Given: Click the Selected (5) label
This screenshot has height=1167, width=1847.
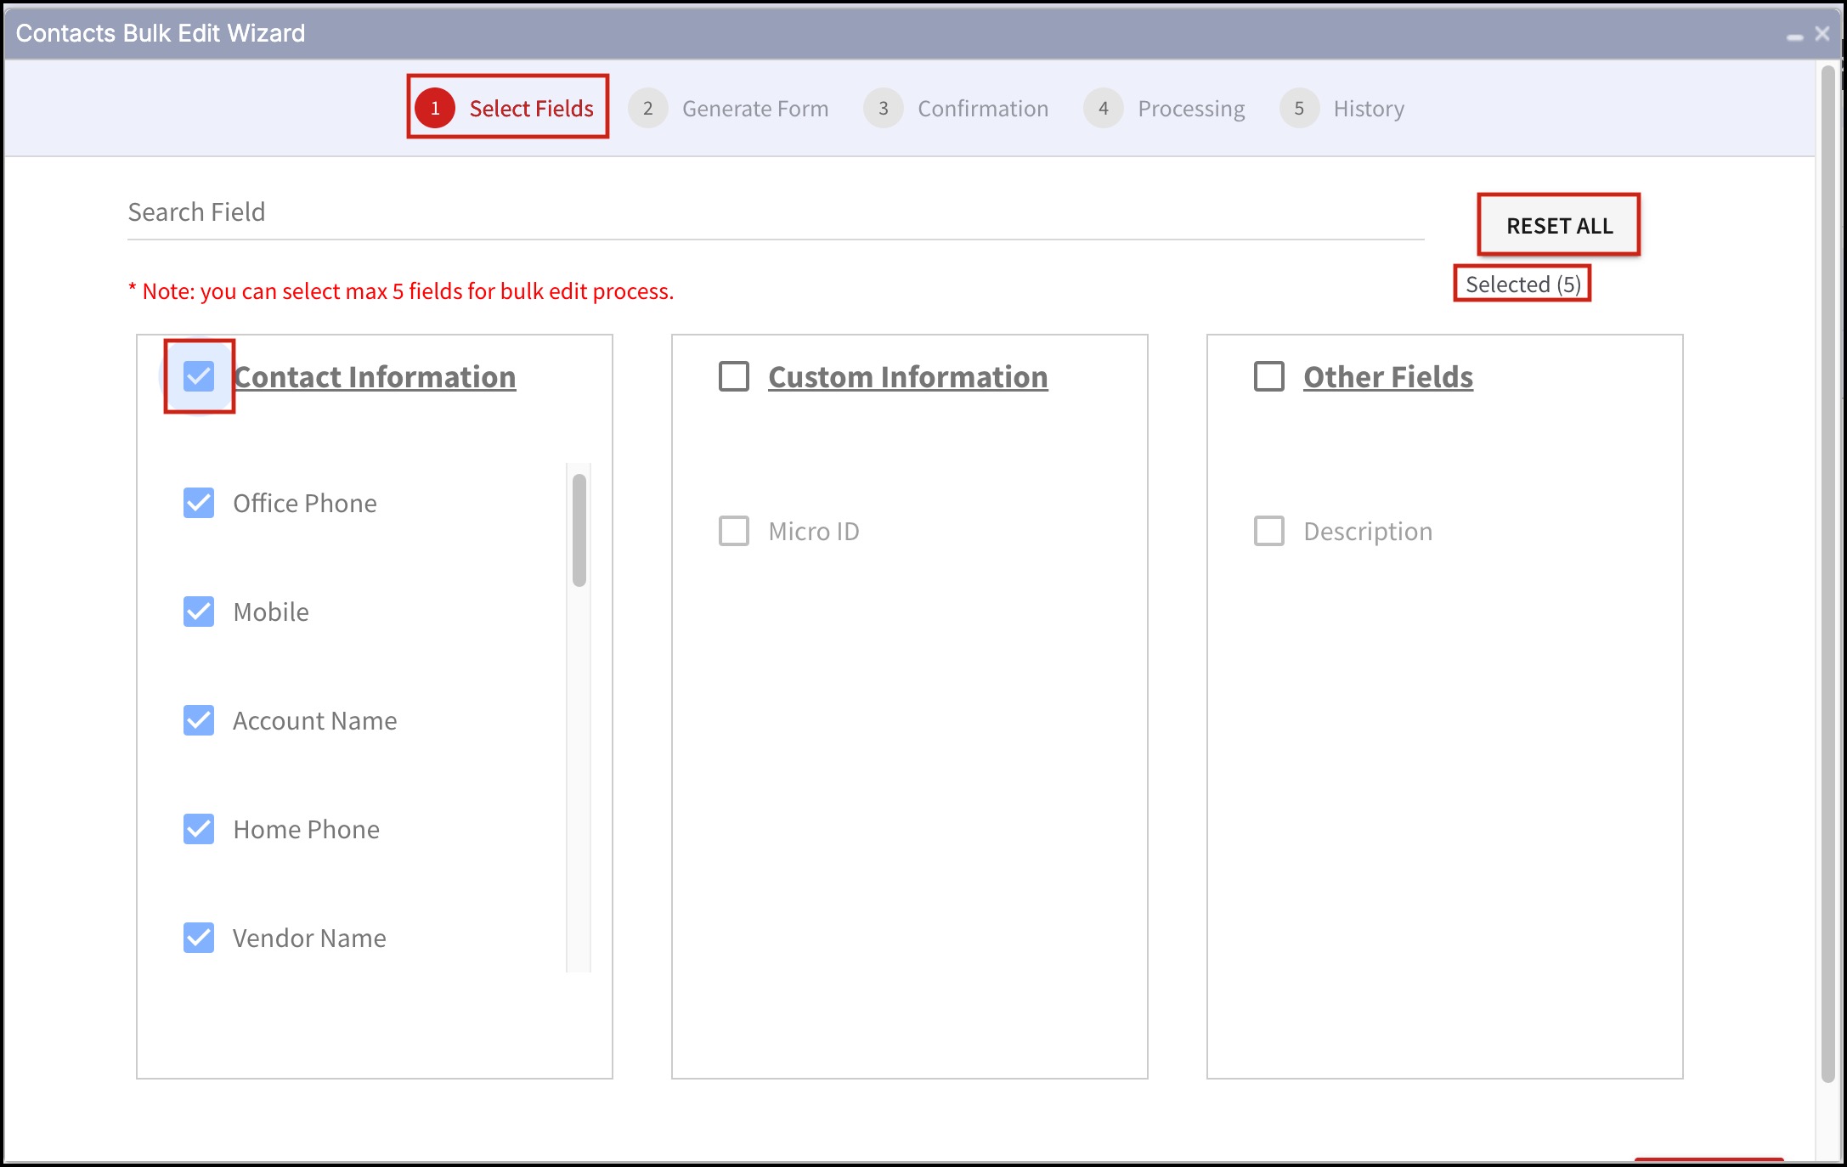Looking at the screenshot, I should 1522,284.
